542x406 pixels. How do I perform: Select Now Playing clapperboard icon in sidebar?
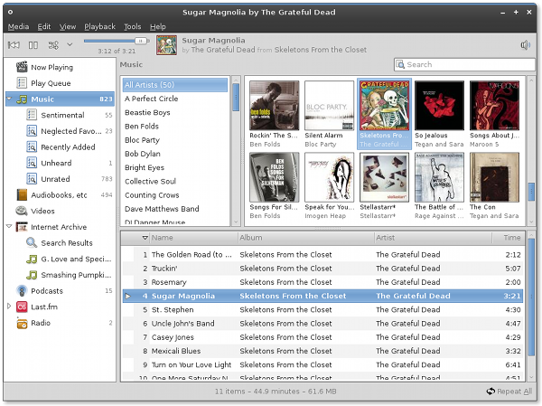point(22,67)
